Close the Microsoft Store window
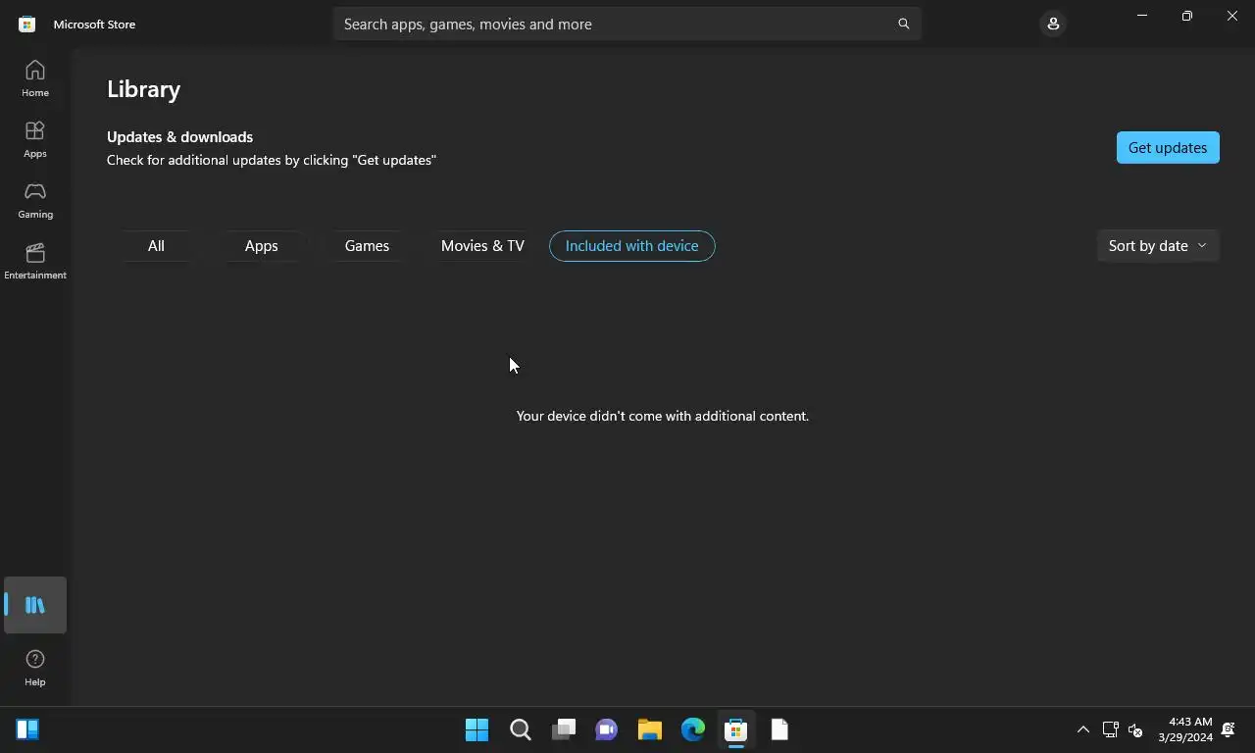The image size is (1255, 753). [1232, 16]
